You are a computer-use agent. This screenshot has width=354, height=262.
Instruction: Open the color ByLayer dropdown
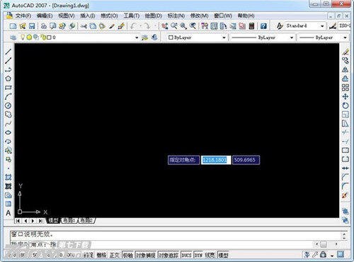pos(224,38)
